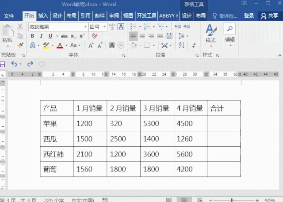Open the font color dropdown arrow
The image size is (283, 202).
[x=66, y=45]
